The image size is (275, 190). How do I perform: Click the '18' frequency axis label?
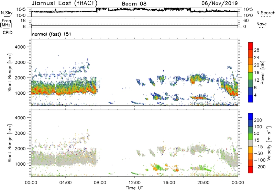pyautogui.click(x=23, y=21)
